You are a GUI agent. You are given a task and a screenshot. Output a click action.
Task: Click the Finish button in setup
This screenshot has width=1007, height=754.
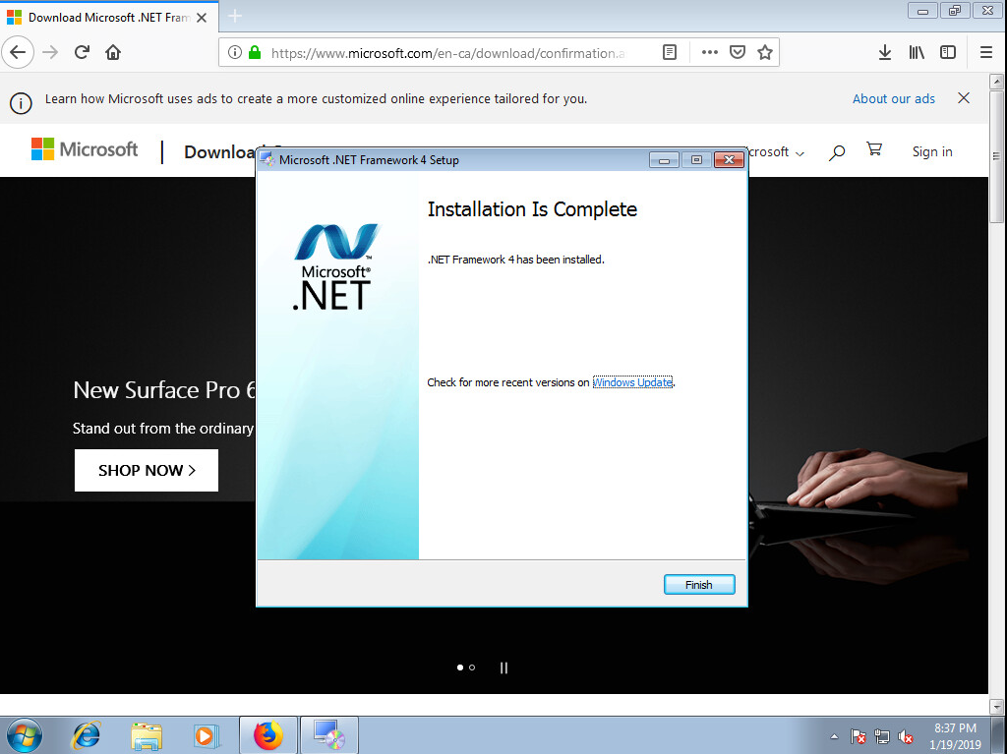pos(698,585)
